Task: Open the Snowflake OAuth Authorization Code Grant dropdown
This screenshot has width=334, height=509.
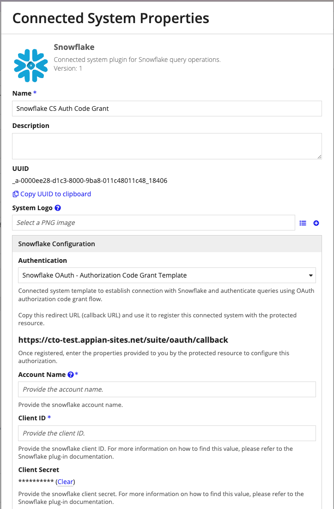Action: pos(167,275)
